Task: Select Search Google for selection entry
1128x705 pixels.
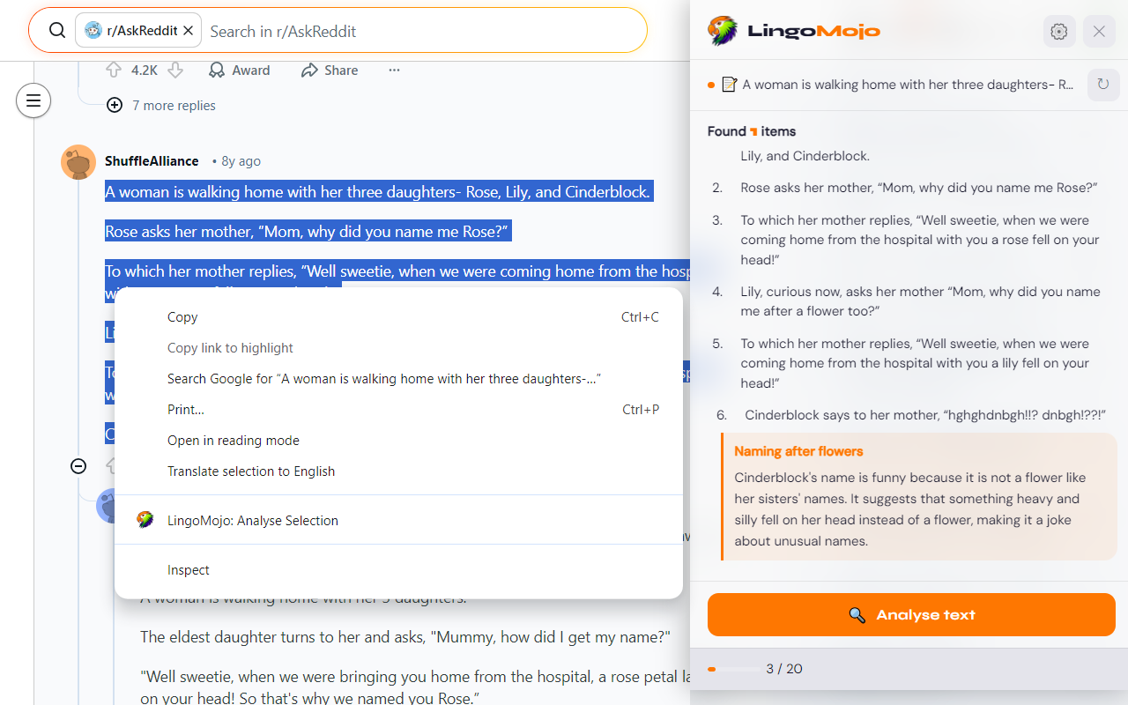Action: [398, 379]
